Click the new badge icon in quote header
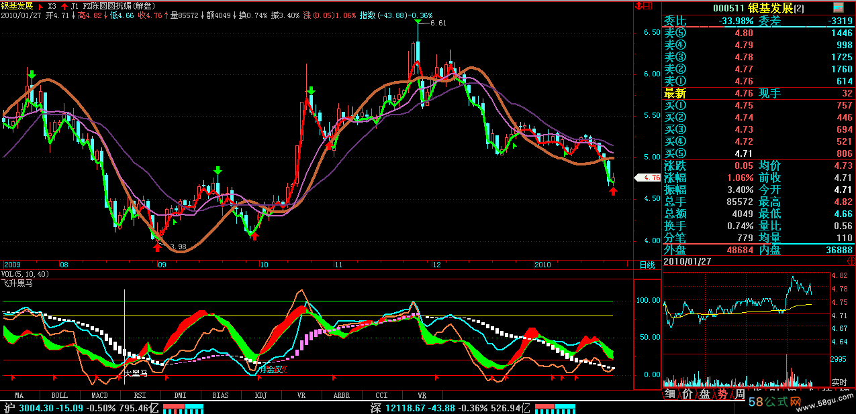The height and width of the screenshot is (414, 856). [838, 7]
